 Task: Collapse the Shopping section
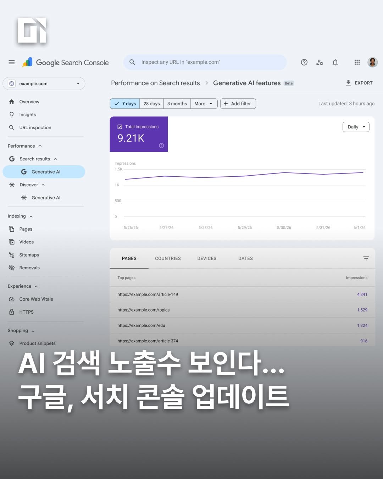pos(33,331)
